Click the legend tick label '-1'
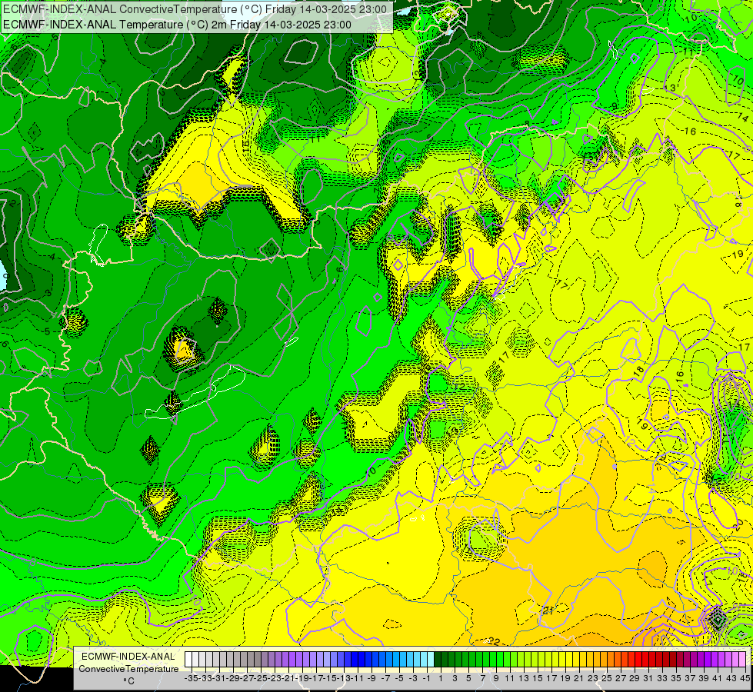 (x=426, y=679)
